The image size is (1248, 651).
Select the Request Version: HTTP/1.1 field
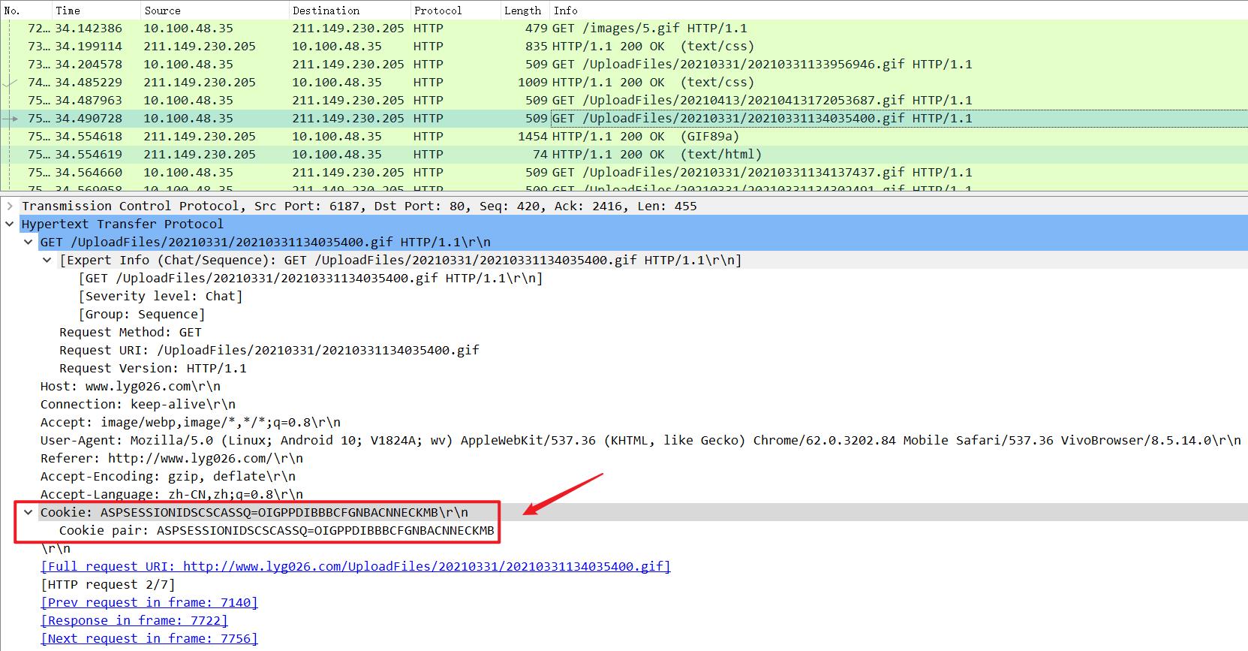tap(153, 368)
